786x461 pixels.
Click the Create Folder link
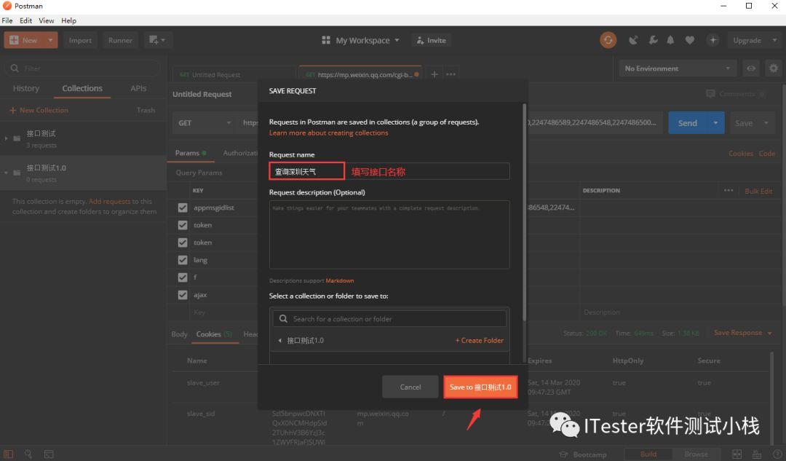(479, 341)
